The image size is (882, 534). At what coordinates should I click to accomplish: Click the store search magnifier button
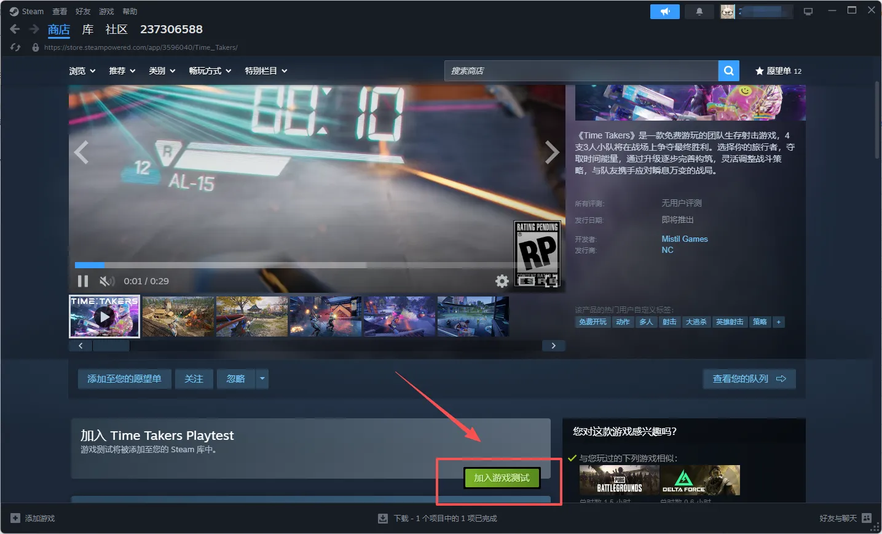728,71
